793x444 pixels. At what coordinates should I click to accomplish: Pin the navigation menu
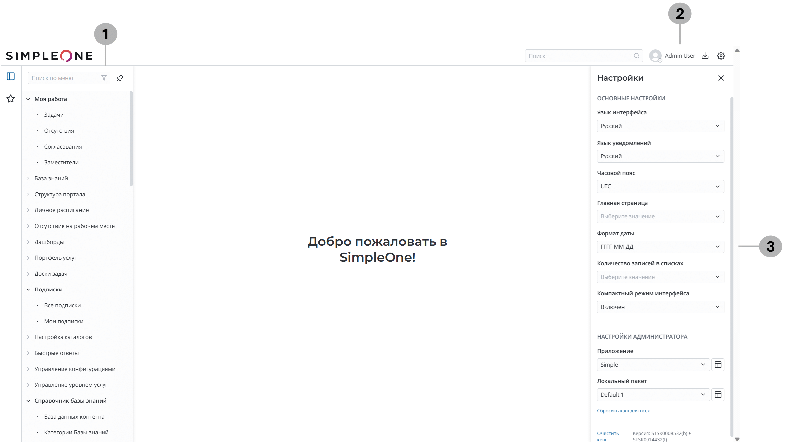(x=120, y=78)
